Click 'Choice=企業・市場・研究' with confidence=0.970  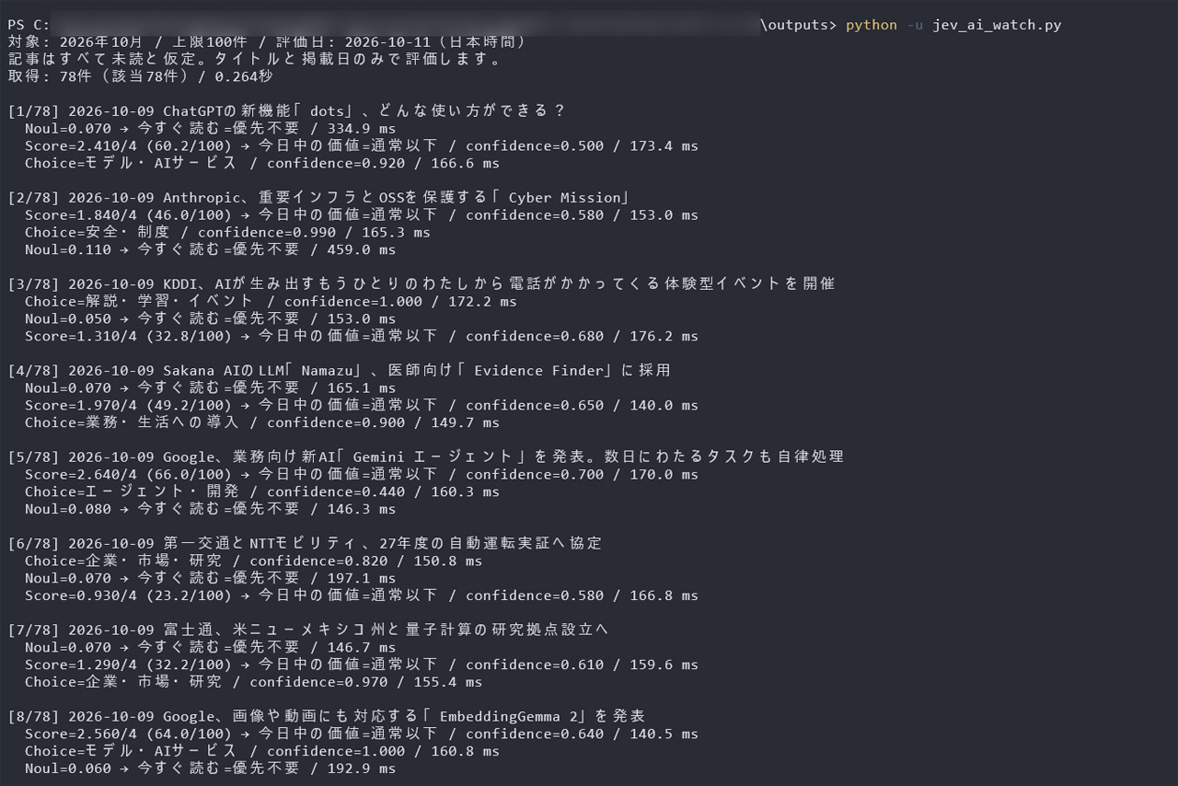click(253, 681)
